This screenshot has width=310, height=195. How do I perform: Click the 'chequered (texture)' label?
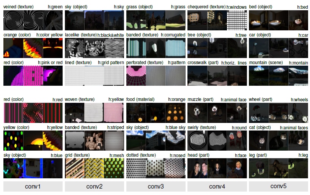pos(206,7)
